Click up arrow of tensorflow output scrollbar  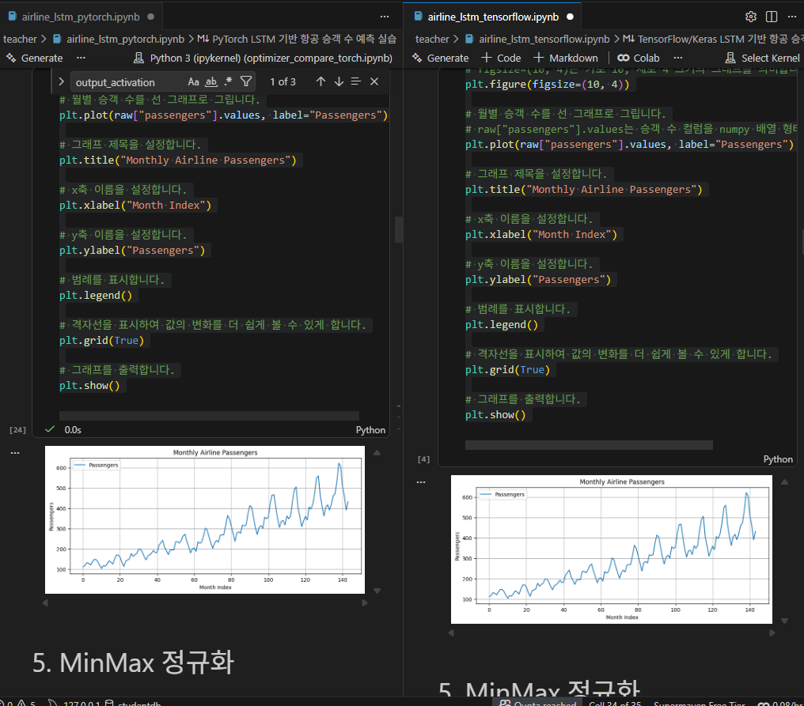(784, 481)
